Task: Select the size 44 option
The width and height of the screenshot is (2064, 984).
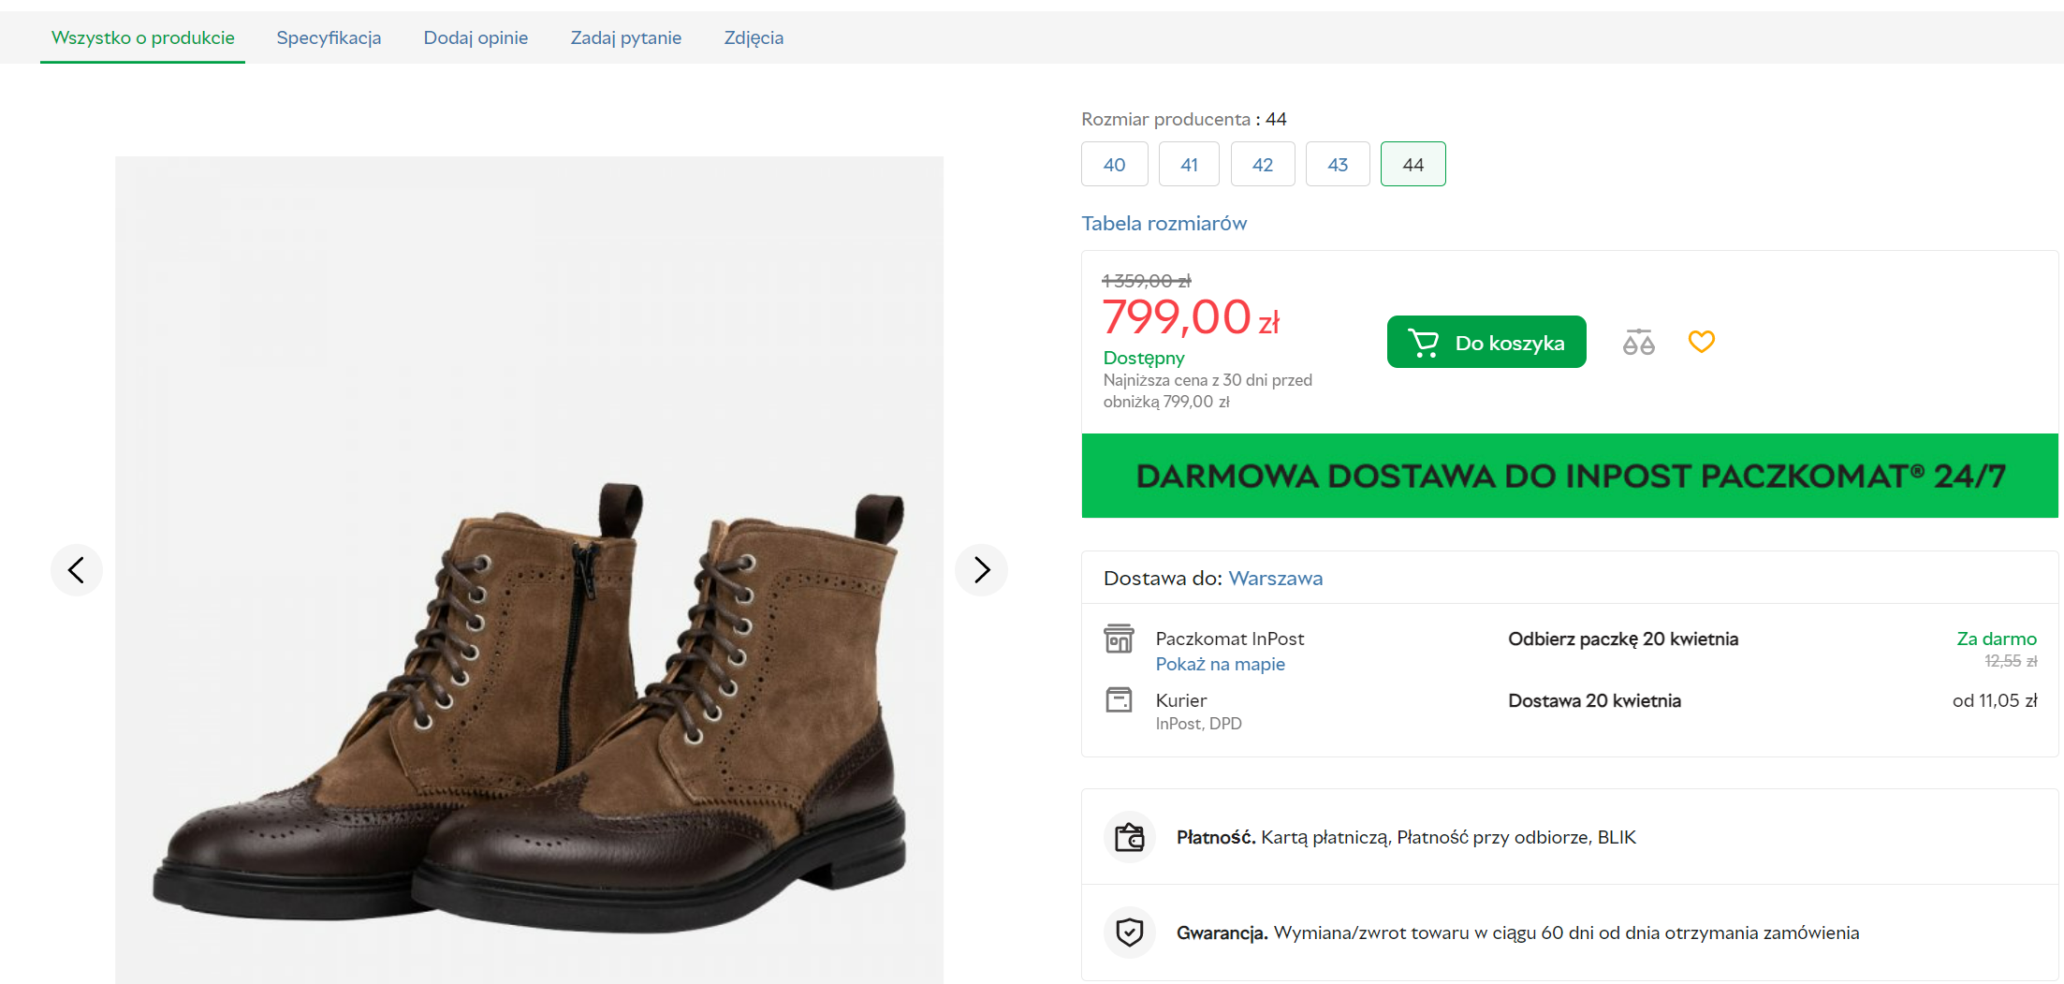Action: pos(1413,165)
